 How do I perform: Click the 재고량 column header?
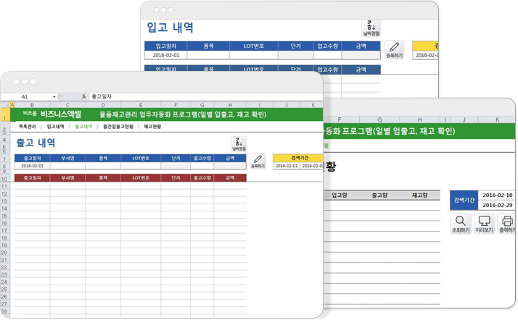(419, 195)
